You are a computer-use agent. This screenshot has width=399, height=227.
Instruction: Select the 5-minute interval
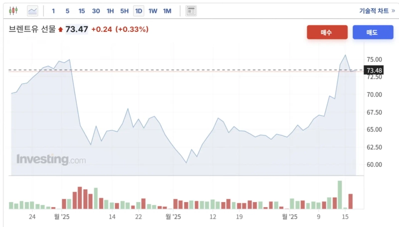(x=67, y=10)
